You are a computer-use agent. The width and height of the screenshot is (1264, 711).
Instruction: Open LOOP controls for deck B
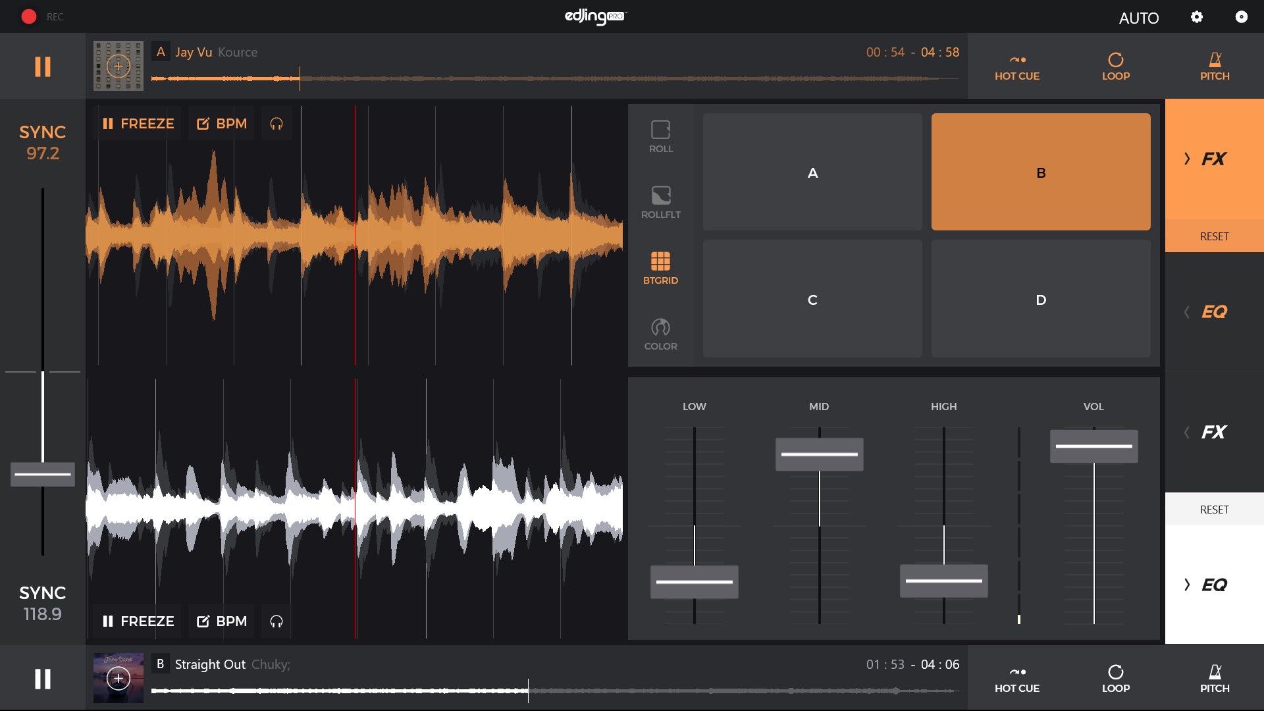click(x=1115, y=679)
